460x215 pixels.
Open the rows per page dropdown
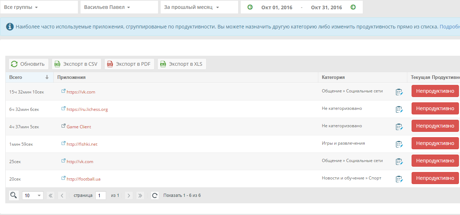[x=33, y=195]
